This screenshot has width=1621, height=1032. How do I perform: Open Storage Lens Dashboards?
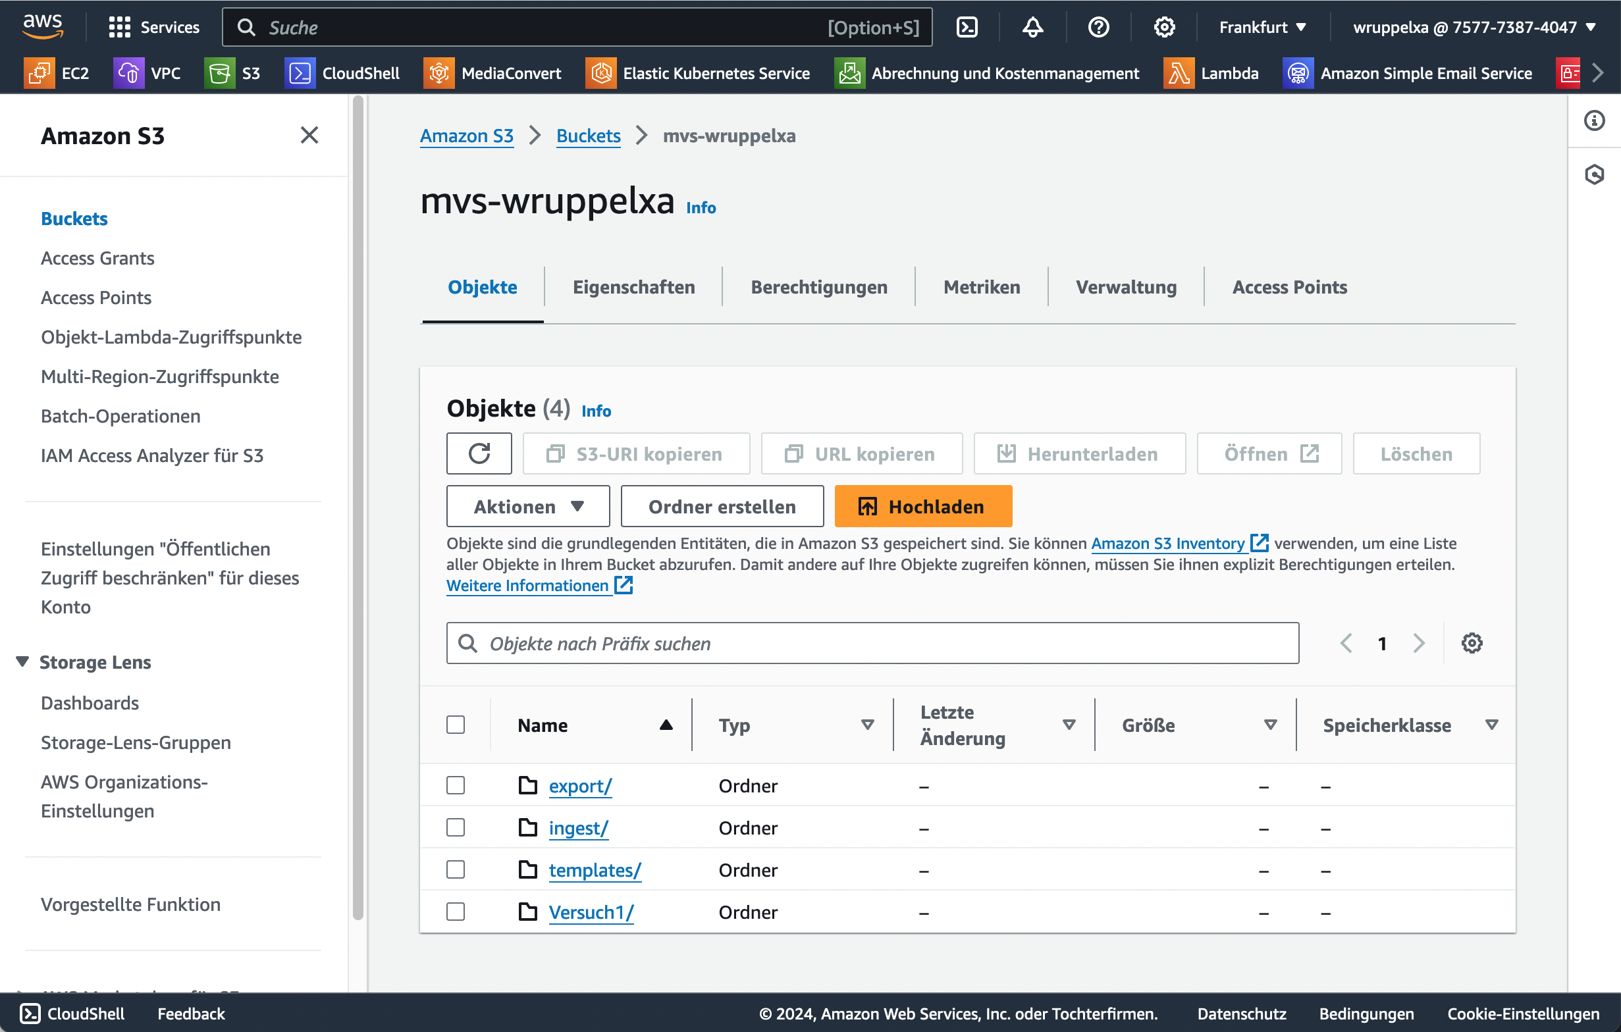(x=90, y=702)
